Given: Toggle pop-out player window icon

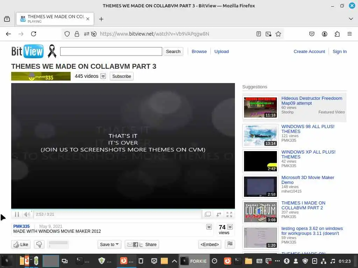Looking at the screenshot, I should 208,214.
